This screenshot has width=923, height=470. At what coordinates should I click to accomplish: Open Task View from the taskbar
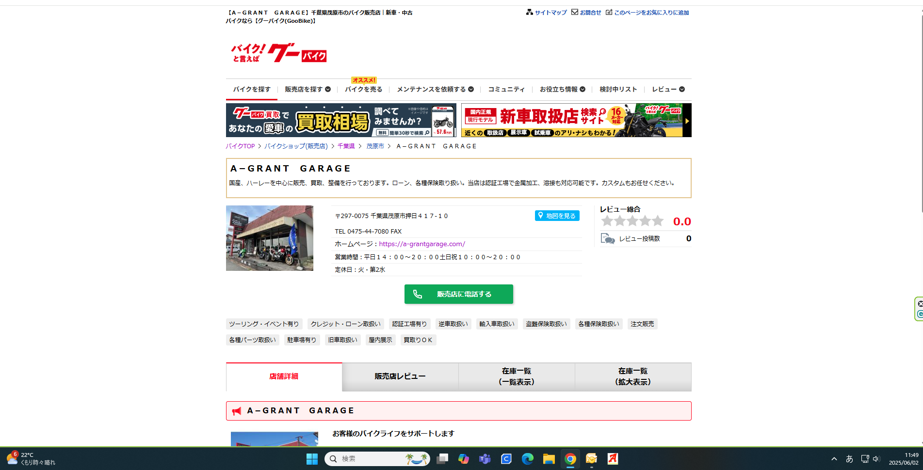(x=442, y=459)
